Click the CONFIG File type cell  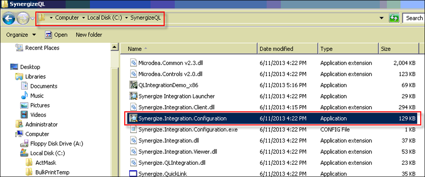click(x=335, y=129)
